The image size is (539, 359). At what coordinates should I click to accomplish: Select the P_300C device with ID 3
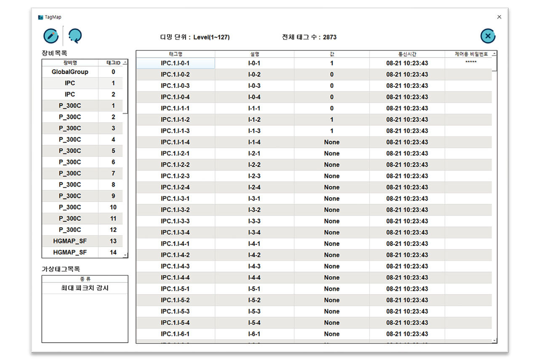(83, 128)
